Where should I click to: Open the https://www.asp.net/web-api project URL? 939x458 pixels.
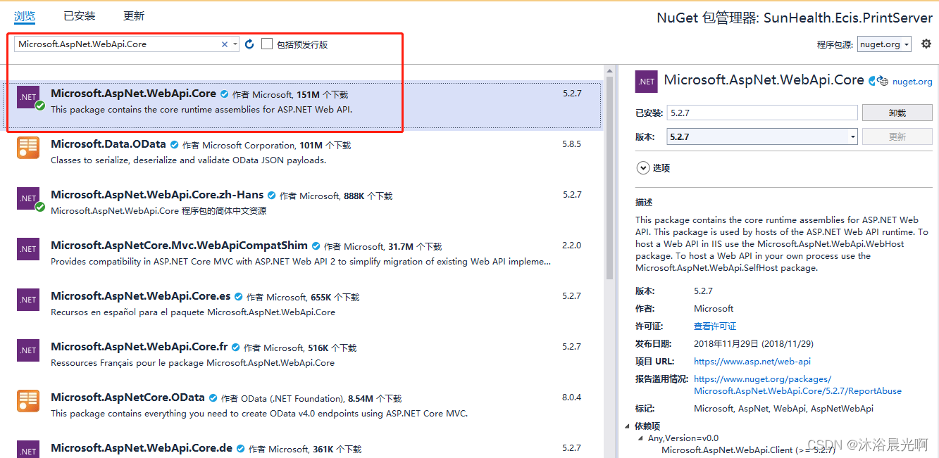pyautogui.click(x=752, y=362)
